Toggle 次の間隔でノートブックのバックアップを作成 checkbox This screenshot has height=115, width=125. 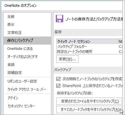coord(58,79)
